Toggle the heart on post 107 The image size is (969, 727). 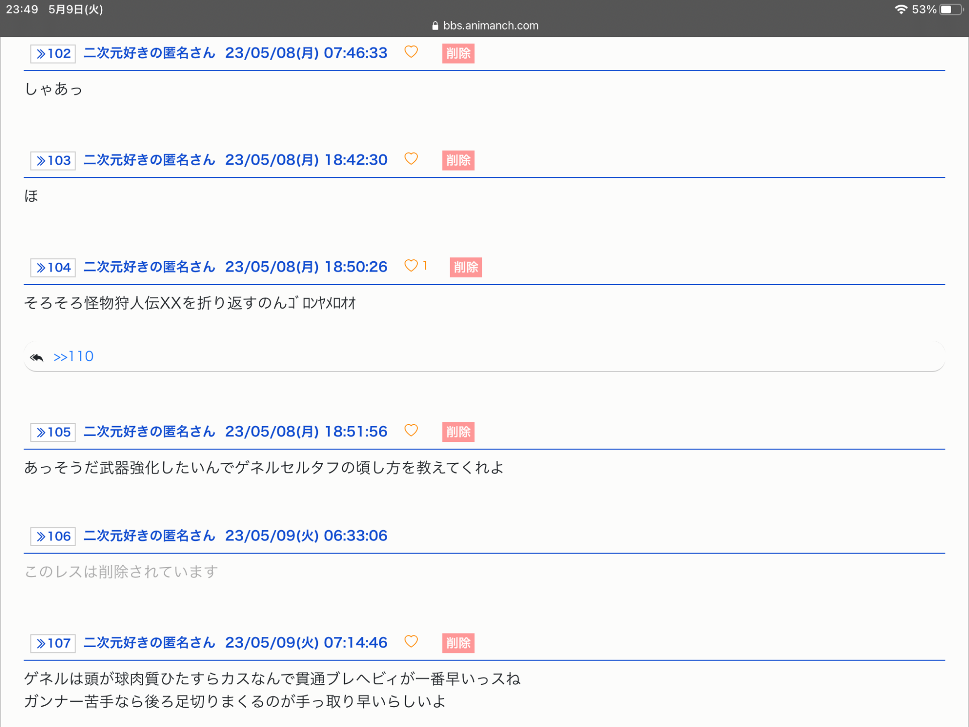[x=411, y=642]
